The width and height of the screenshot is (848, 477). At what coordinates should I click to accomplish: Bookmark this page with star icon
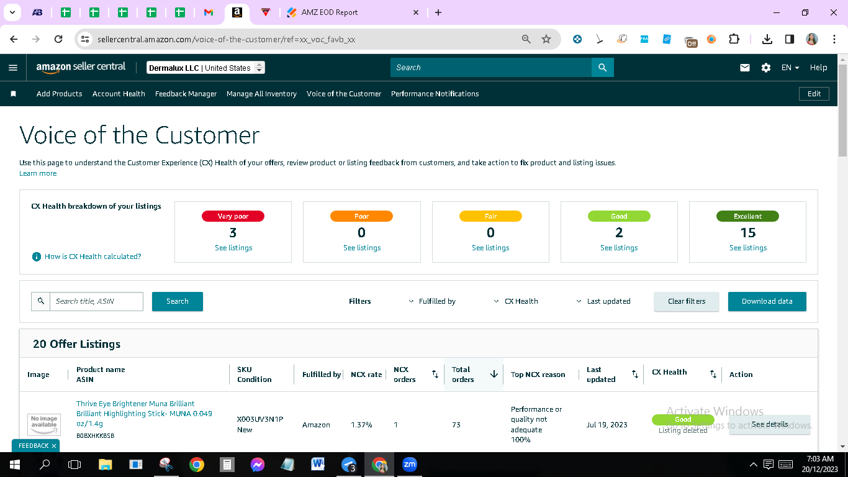point(546,39)
